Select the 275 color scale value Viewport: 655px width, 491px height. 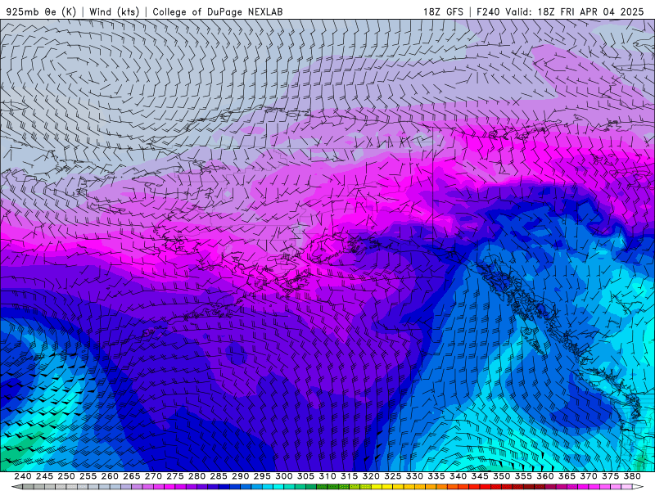coord(175,476)
